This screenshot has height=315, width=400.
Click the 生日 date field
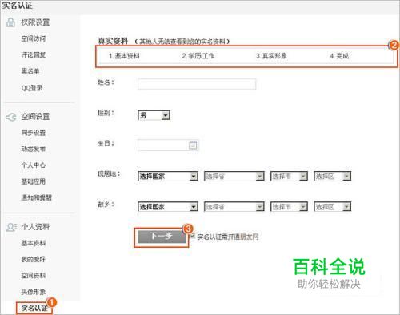pyautogui.click(x=168, y=146)
